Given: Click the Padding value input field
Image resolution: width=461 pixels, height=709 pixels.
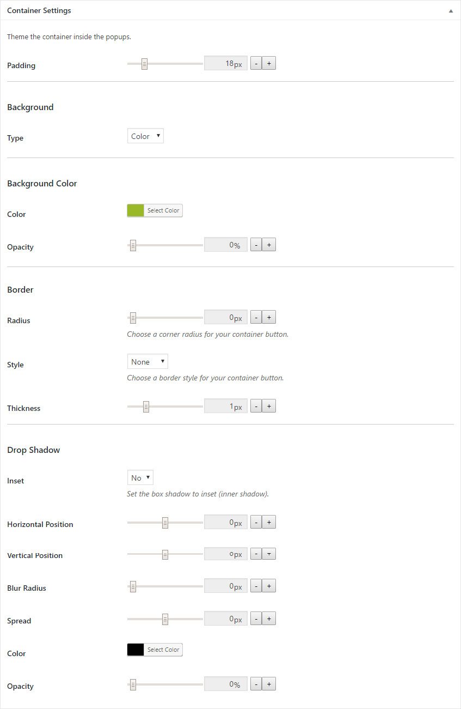Looking at the screenshot, I should pos(225,63).
